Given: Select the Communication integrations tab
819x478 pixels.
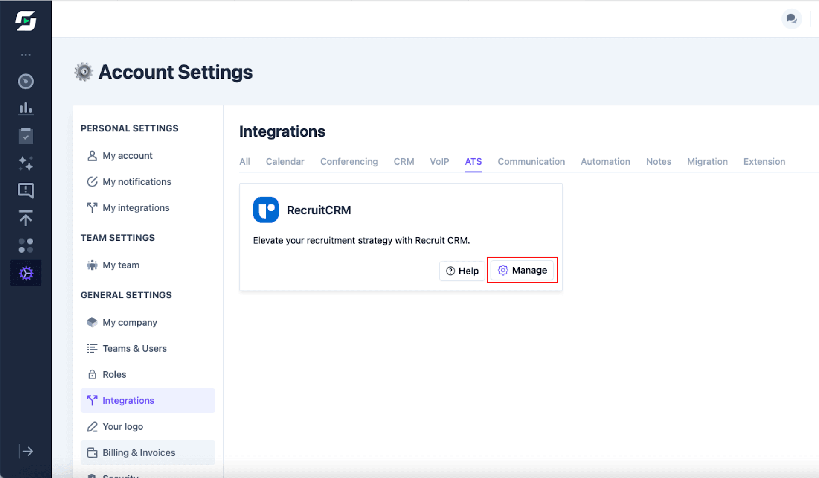Looking at the screenshot, I should tap(531, 161).
